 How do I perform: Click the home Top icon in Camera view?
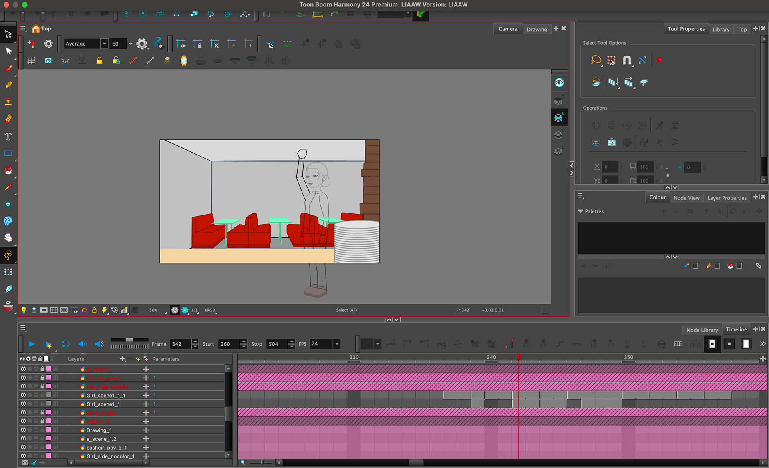pos(36,29)
